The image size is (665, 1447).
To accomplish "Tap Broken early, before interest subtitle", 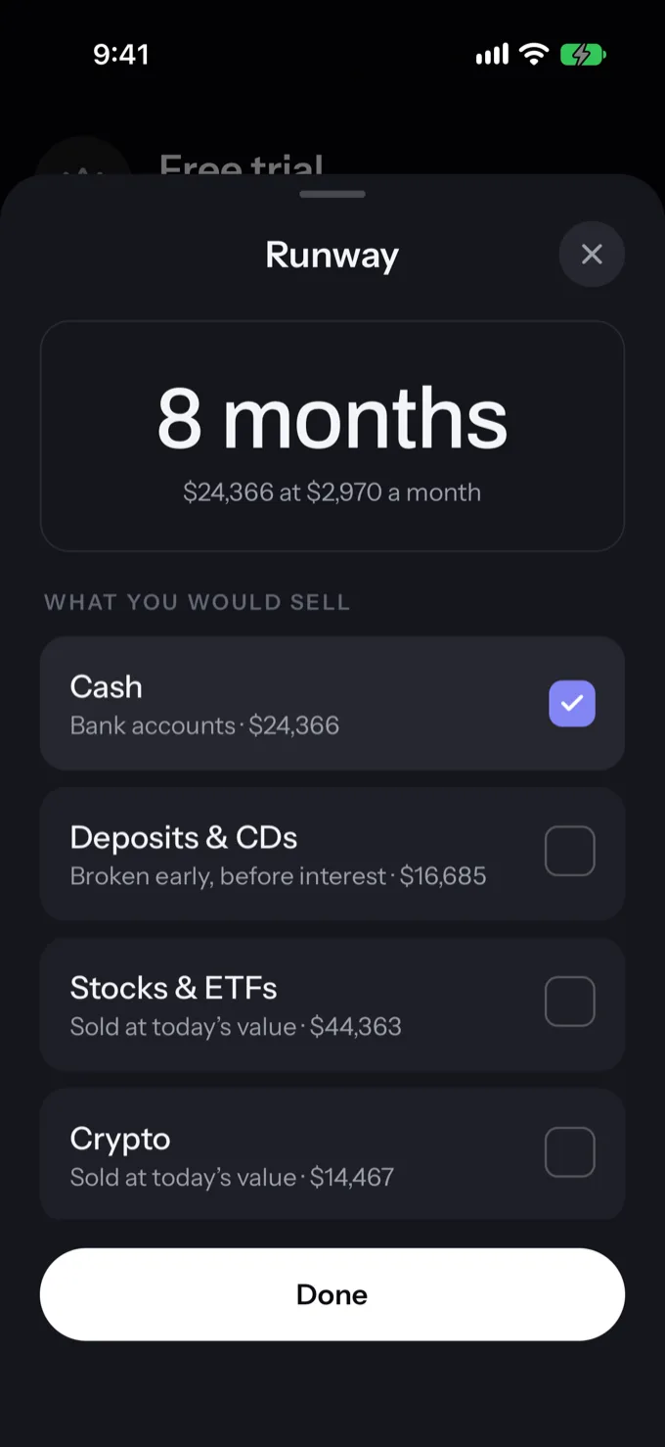I will pyautogui.click(x=229, y=876).
